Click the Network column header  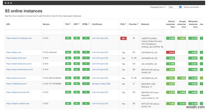[x=145, y=24]
